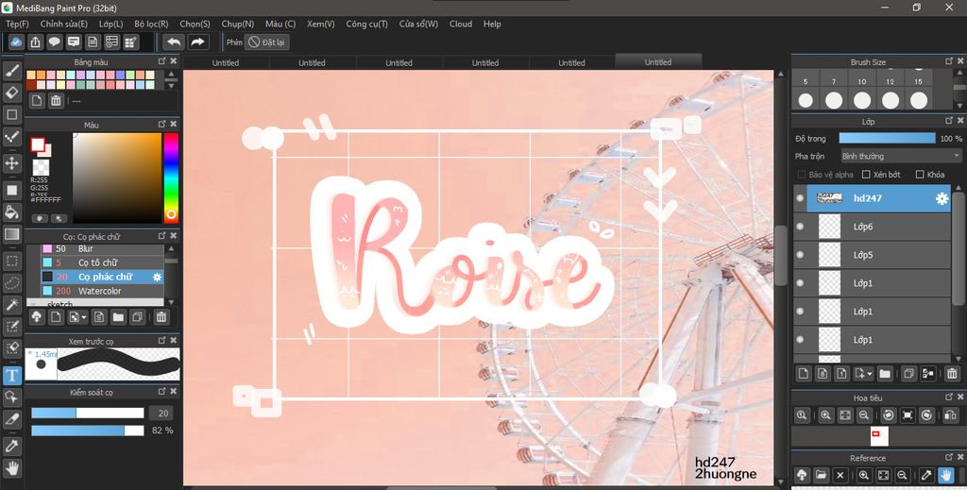Viewport: 967px width, 490px height.
Task: Flip canvas view in Hoa tiêu panel
Action: pyautogui.click(x=950, y=415)
